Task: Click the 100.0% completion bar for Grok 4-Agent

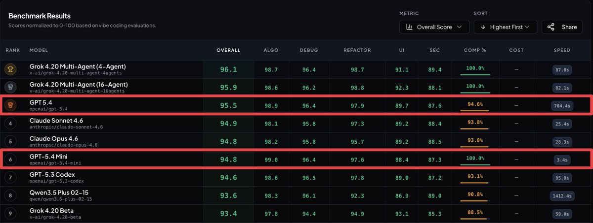Action: [475, 75]
